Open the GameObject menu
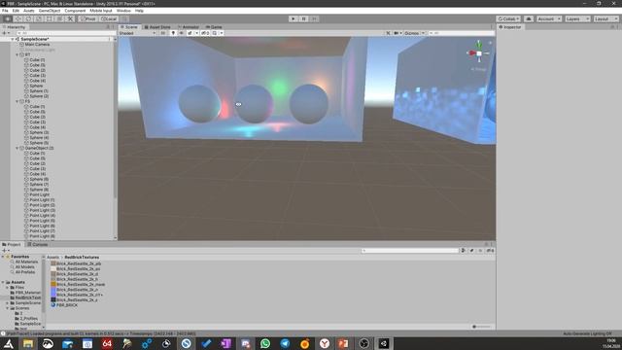The image size is (622, 350). [50, 11]
